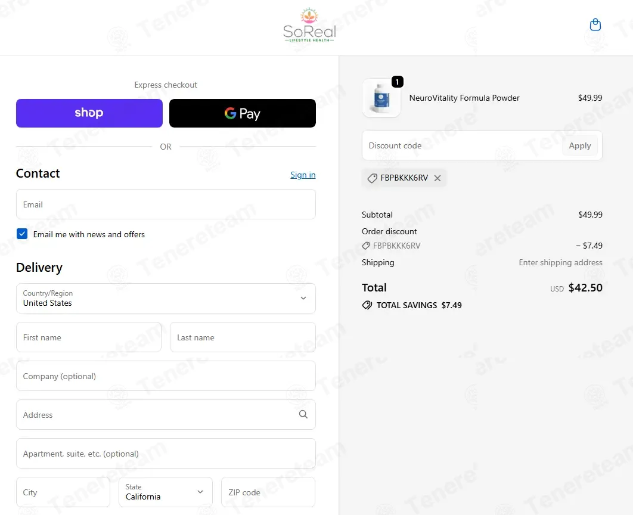This screenshot has height=515, width=633.
Task: Click the Enter shipping address text
Action: tap(560, 262)
